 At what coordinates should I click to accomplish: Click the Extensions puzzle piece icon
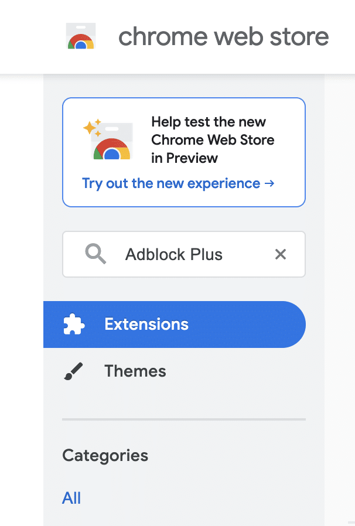click(x=74, y=325)
